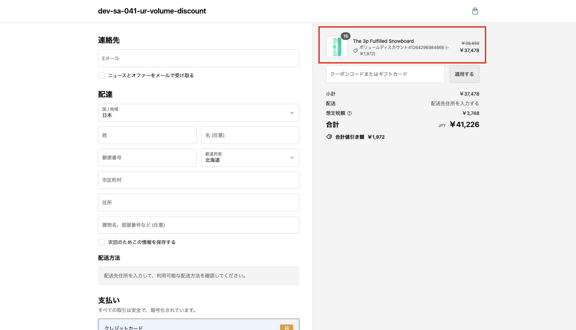This screenshot has width=576, height=330.
Task: Open the 想定税額 help tooltip icon
Action: 349,113
